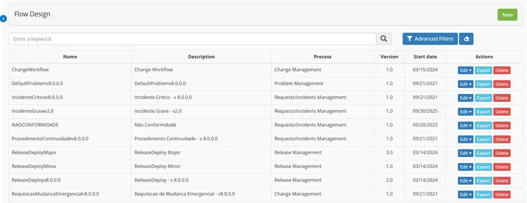Delete the ReleaseDeployMinor flow

pyautogui.click(x=502, y=167)
